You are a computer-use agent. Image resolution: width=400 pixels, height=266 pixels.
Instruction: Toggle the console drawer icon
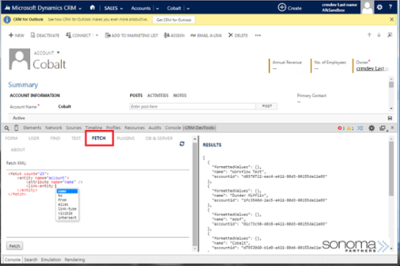click(360, 128)
